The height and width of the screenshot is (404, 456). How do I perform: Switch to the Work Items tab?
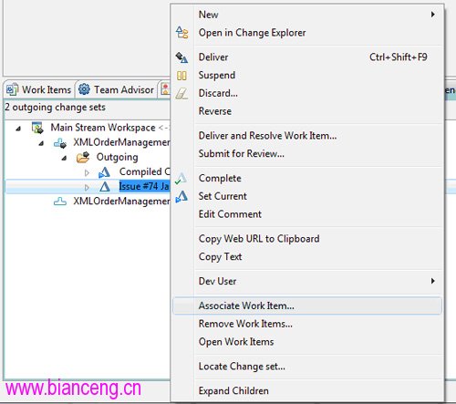39,89
